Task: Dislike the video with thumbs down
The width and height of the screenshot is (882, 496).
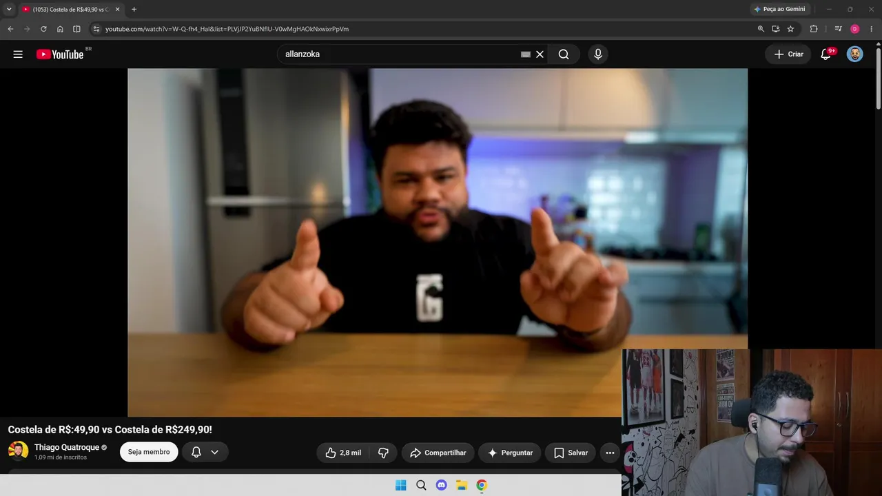Action: 384,453
